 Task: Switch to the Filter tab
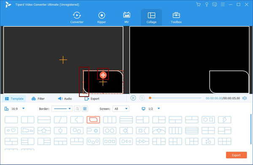[x=38, y=99]
